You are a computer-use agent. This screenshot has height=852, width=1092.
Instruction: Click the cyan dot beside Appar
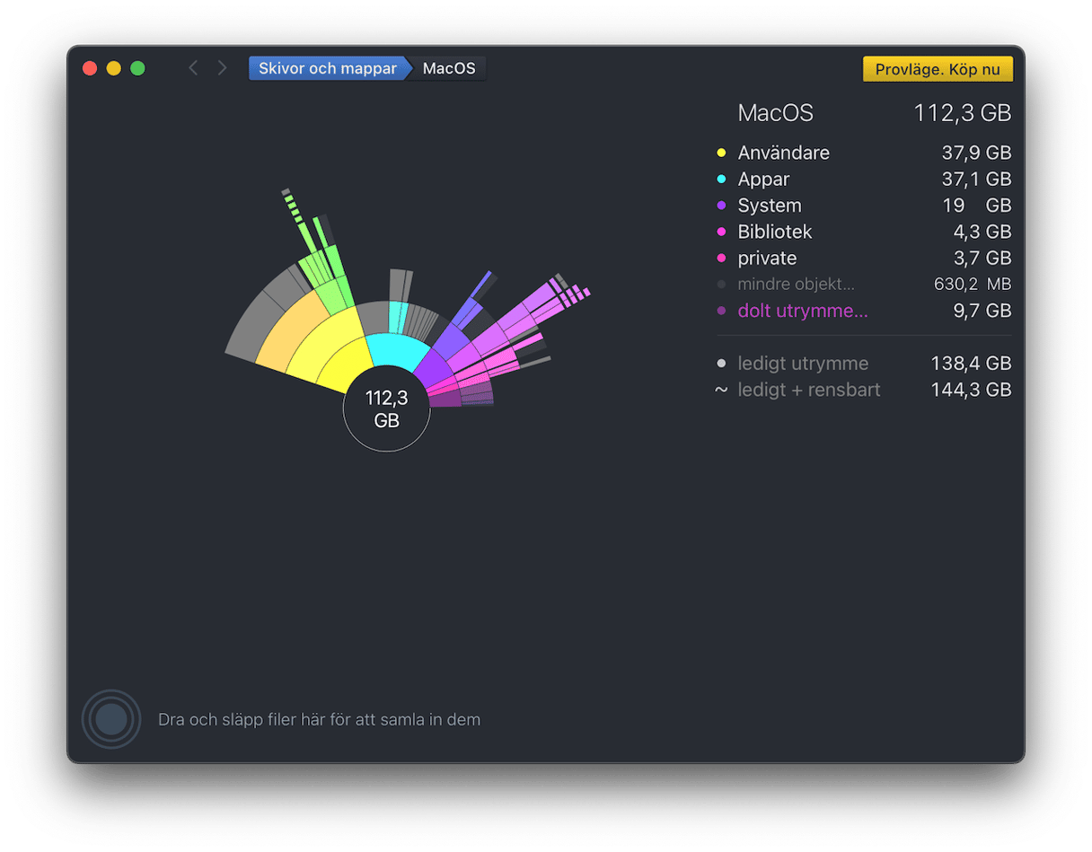(x=721, y=180)
